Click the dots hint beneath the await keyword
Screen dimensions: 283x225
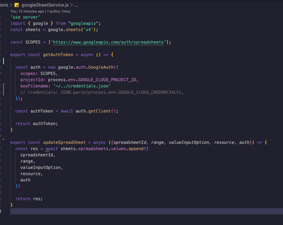coord(48,151)
